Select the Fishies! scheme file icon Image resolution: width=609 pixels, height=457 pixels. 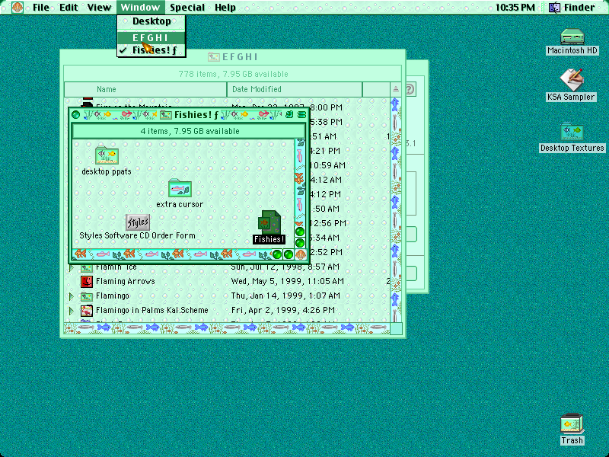(269, 222)
